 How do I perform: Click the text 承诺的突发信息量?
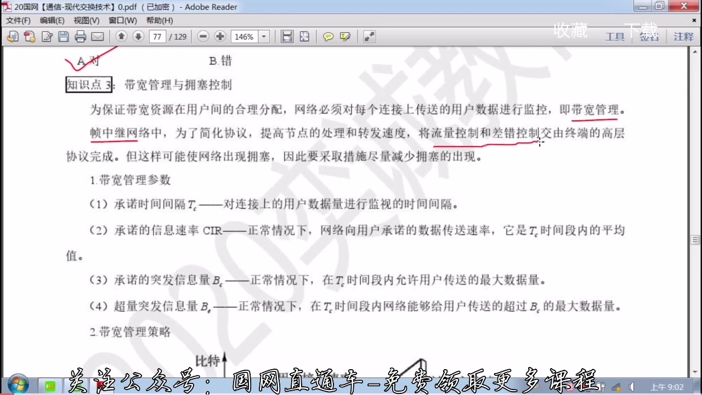point(163,280)
